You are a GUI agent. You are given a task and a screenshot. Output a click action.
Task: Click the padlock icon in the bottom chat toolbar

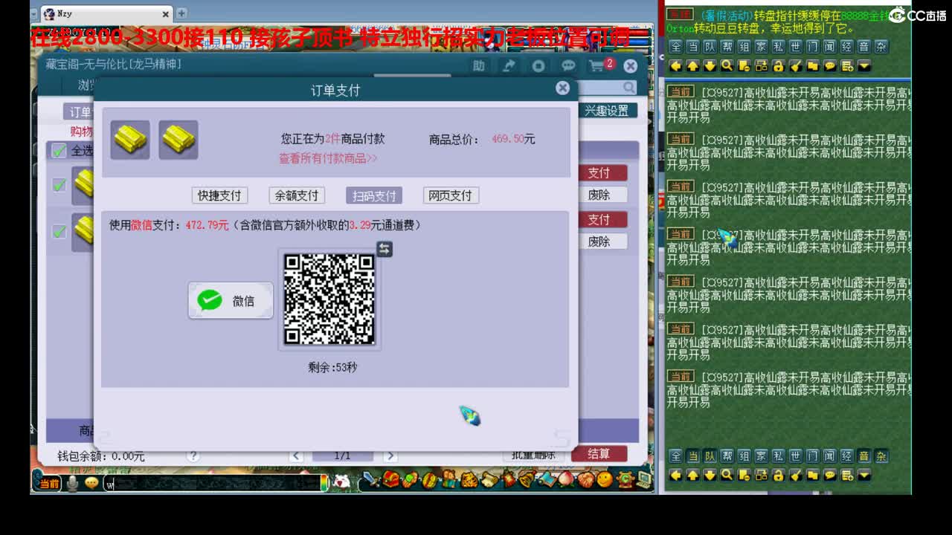778,475
